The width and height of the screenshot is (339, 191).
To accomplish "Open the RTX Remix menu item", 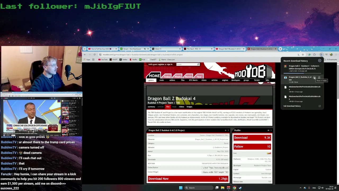I will (x=193, y=80).
